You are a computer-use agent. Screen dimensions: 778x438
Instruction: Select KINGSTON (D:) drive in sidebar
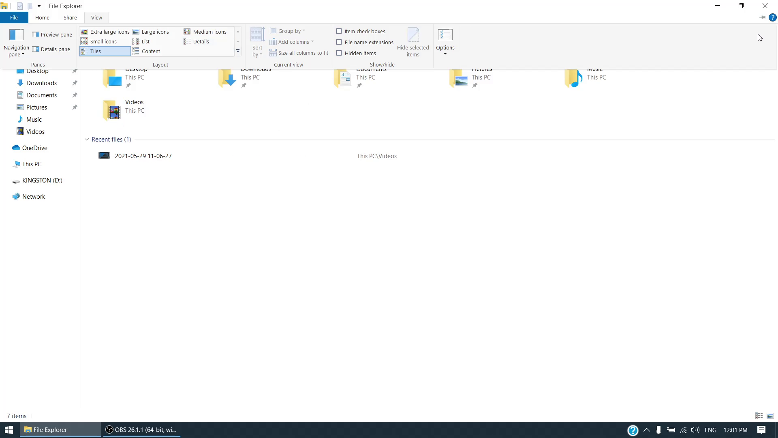click(42, 180)
